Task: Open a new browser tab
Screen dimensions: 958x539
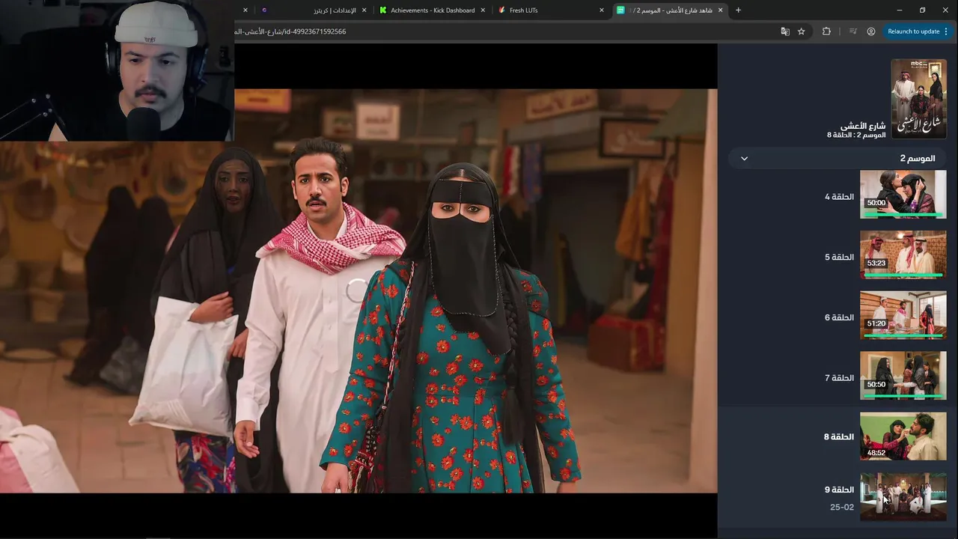Action: coord(738,10)
